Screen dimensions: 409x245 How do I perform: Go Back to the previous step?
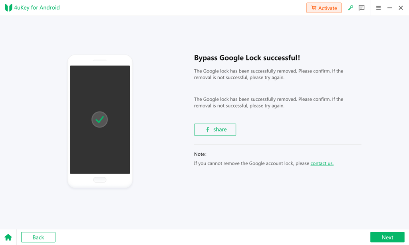38,237
